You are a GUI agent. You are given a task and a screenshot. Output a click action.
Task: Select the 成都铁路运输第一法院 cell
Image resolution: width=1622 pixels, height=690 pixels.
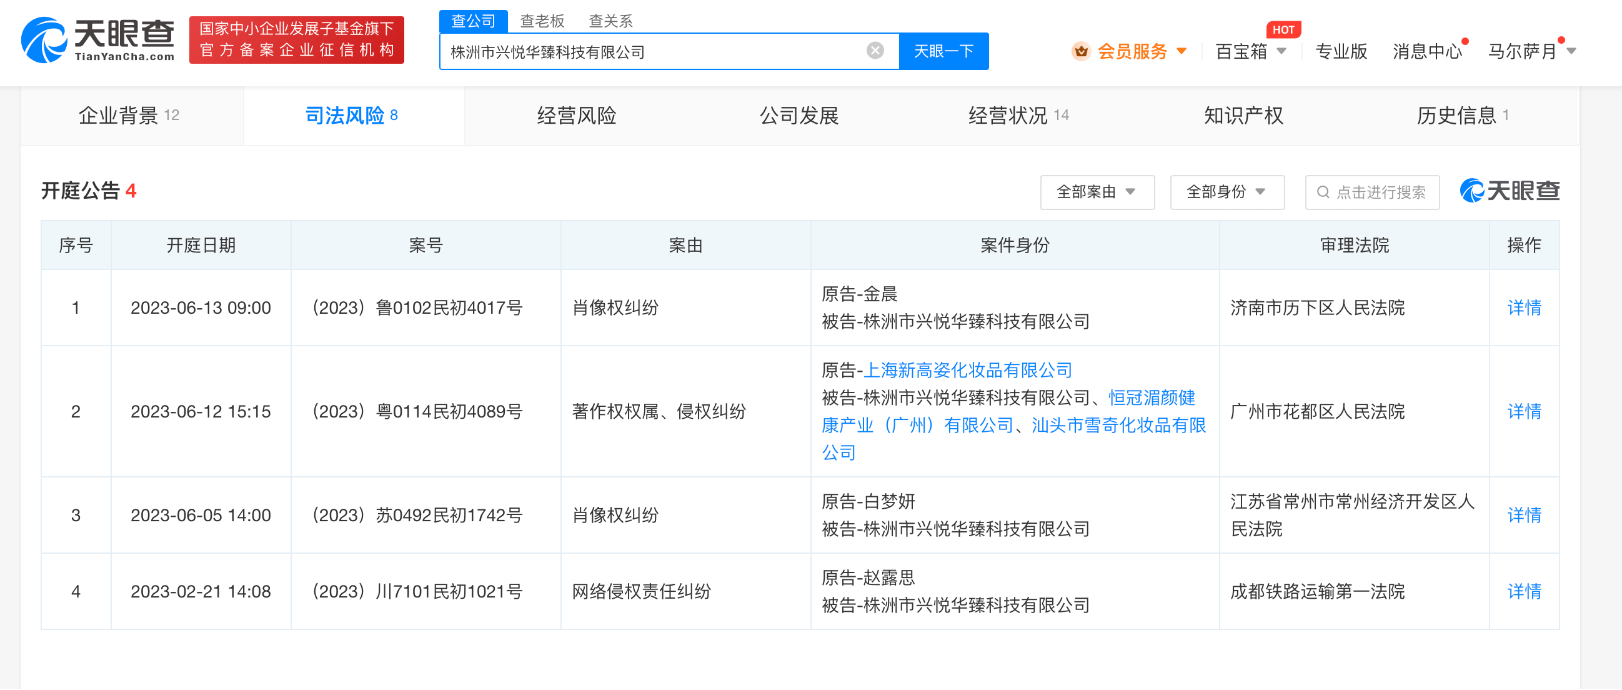point(1354,592)
